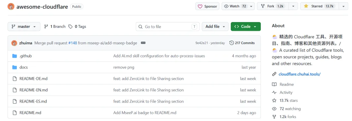Click the Activity pulse icon

(x=274, y=92)
